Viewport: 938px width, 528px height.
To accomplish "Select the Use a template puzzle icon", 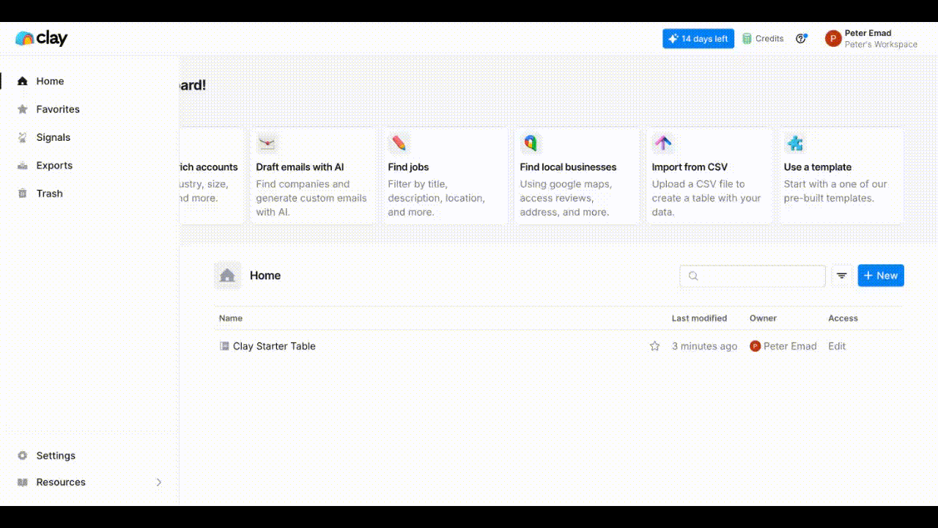I will click(795, 143).
